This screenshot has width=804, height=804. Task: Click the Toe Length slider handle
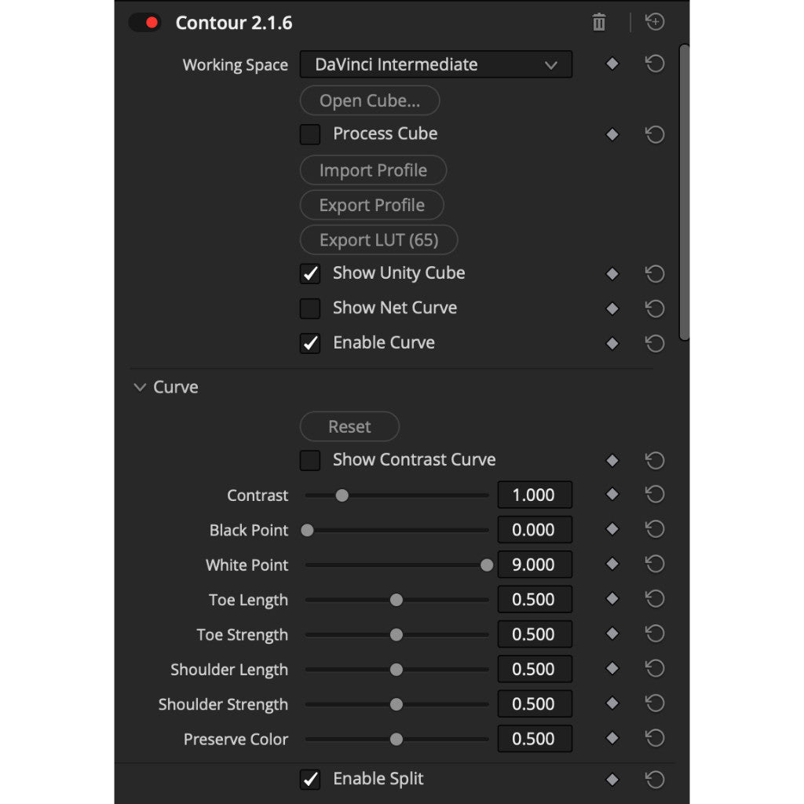(397, 600)
